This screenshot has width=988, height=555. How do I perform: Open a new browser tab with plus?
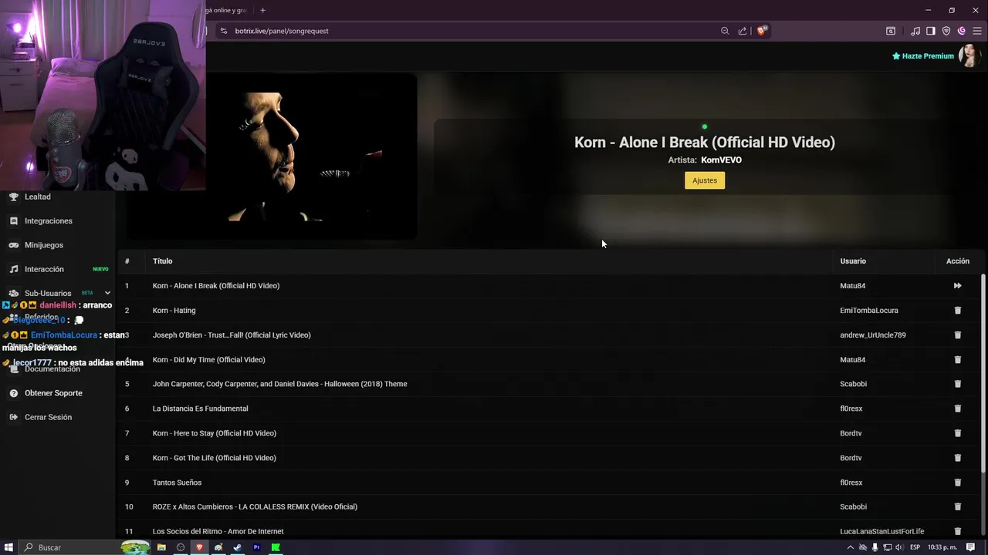pos(262,10)
